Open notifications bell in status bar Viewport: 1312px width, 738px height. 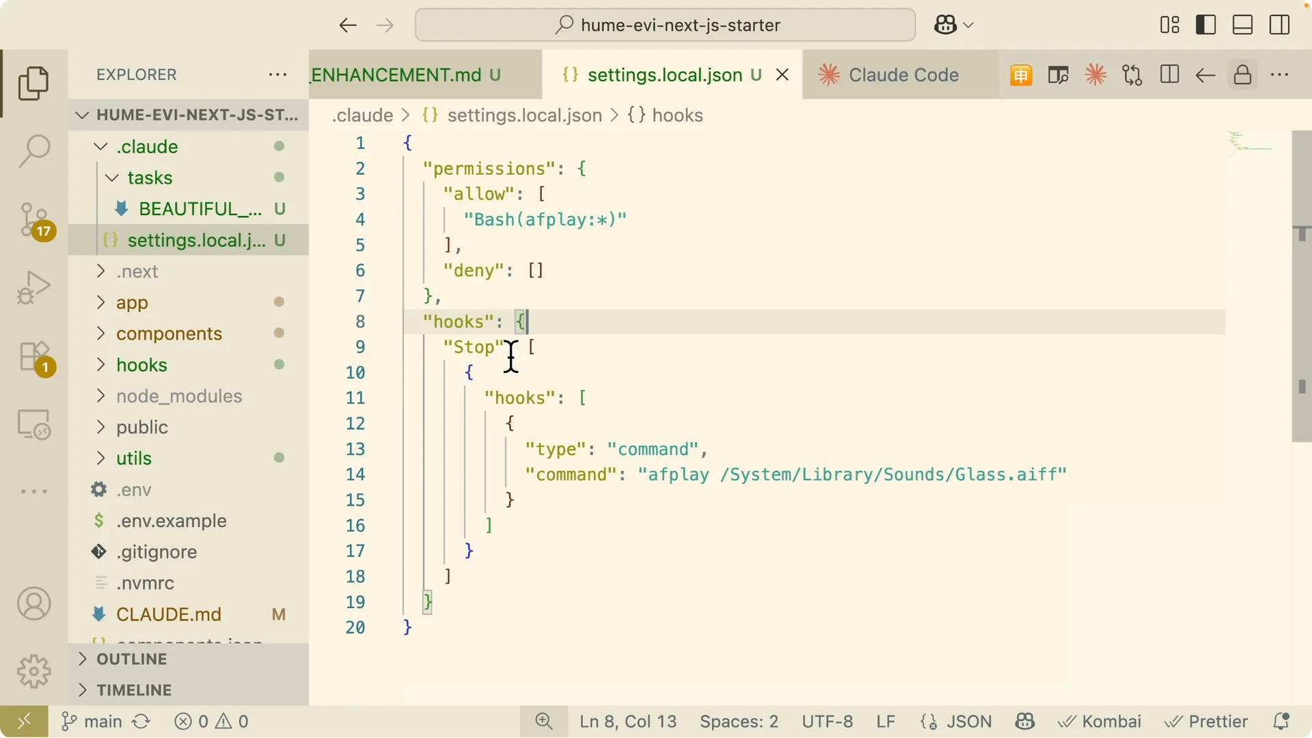(x=1281, y=722)
